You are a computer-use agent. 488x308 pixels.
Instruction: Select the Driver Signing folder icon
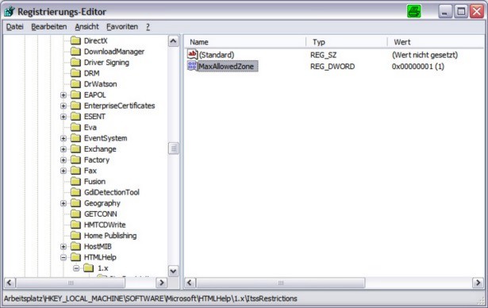point(75,63)
